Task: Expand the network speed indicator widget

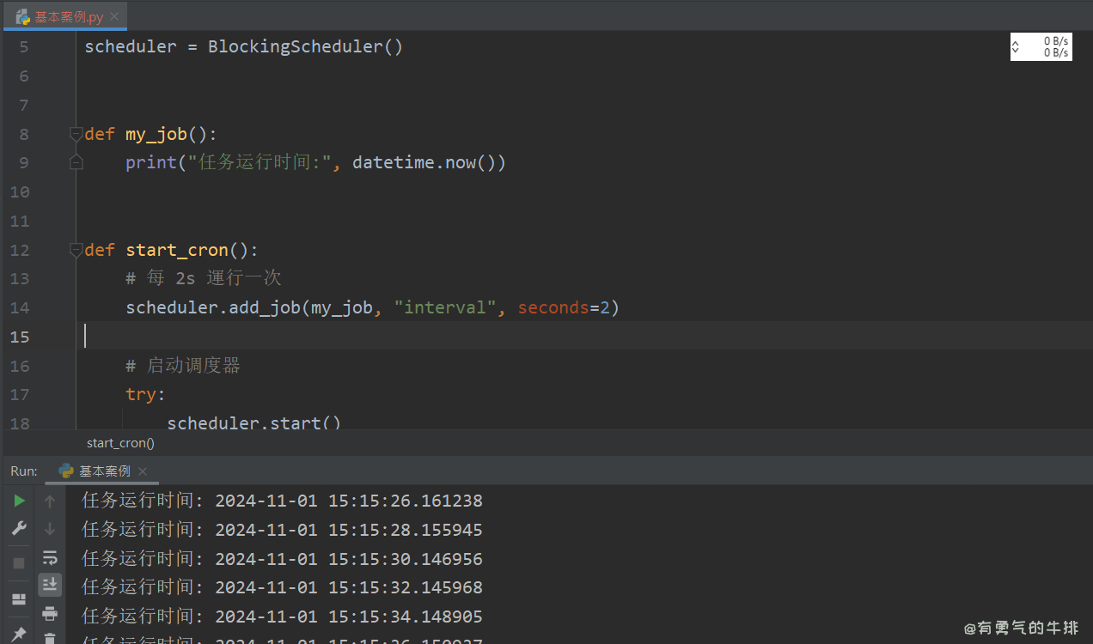Action: 1041,46
